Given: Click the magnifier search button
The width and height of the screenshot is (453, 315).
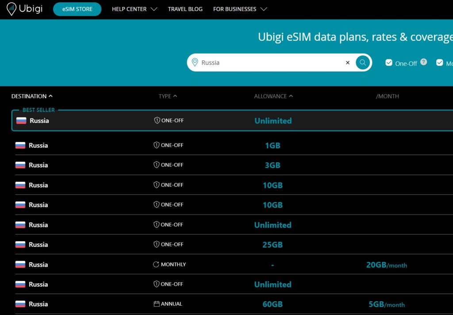Looking at the screenshot, I should [x=362, y=63].
